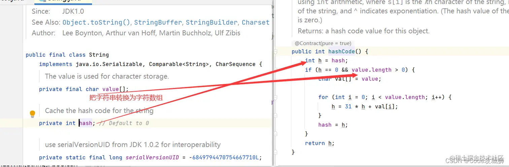Click the author names line starting Lee Boynton
Image resolution: width=509 pixels, height=167 pixels.
coord(151,33)
